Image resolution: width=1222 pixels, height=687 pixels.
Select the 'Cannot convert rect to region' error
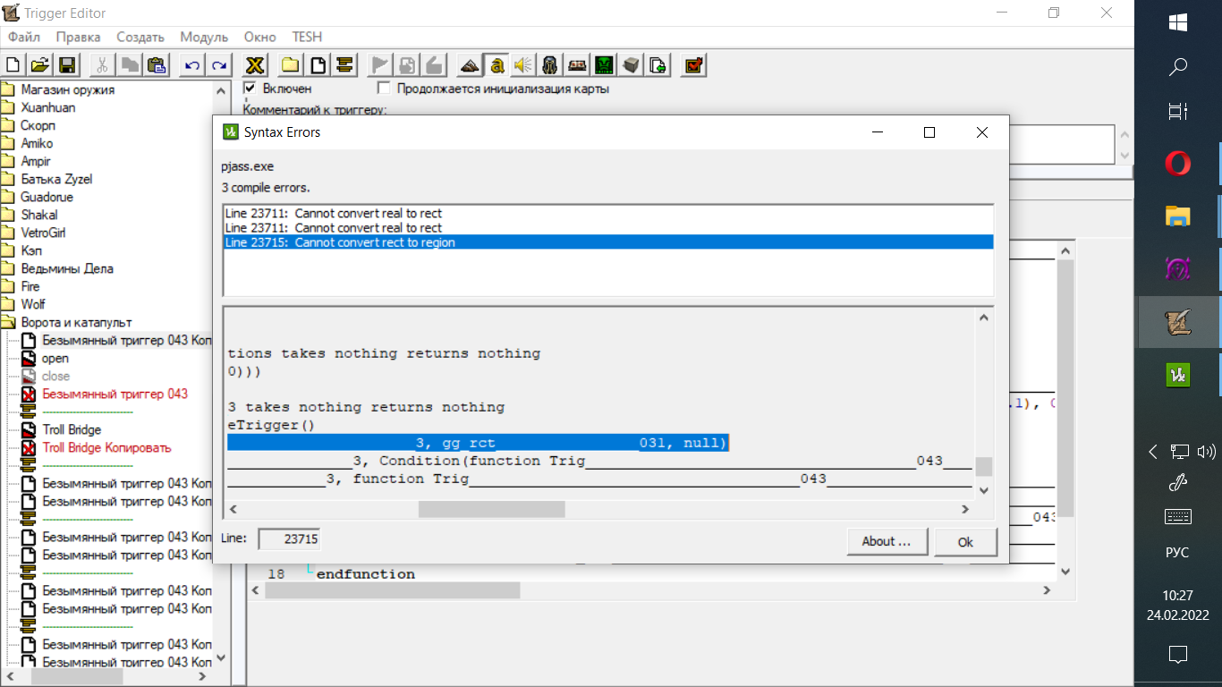[608, 242]
